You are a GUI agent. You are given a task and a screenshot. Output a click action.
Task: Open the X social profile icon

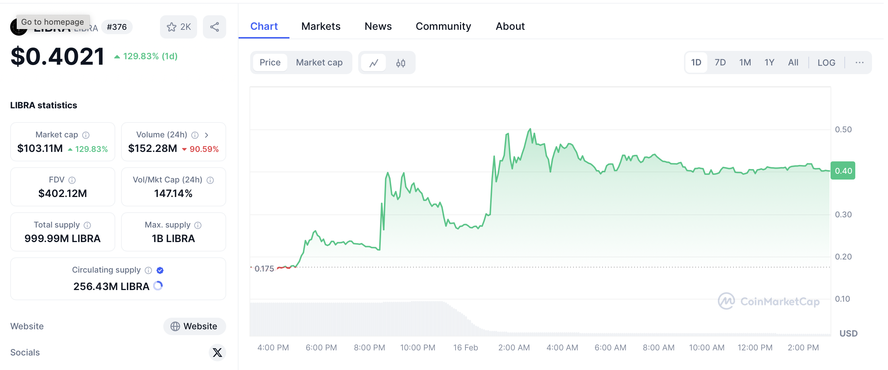[x=217, y=352]
